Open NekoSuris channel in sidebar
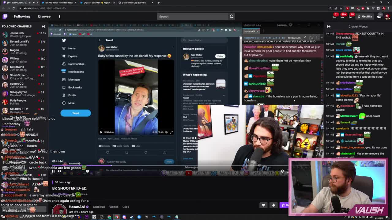 (x=24, y=68)
